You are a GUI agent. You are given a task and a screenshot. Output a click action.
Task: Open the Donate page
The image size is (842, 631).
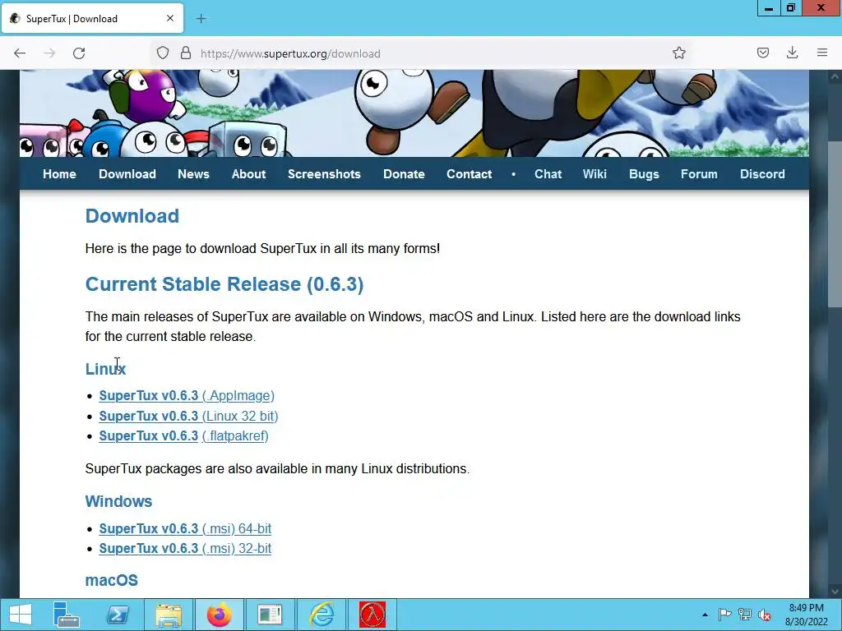click(404, 174)
